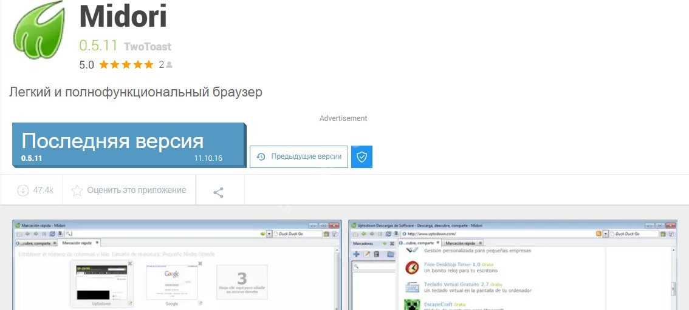Click the Midori app title

[123, 16]
